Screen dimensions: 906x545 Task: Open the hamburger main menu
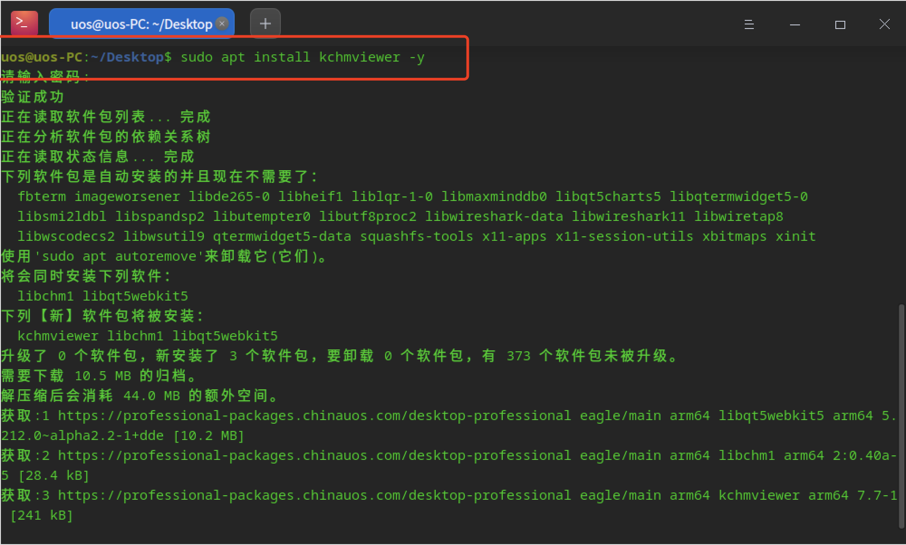[x=749, y=24]
